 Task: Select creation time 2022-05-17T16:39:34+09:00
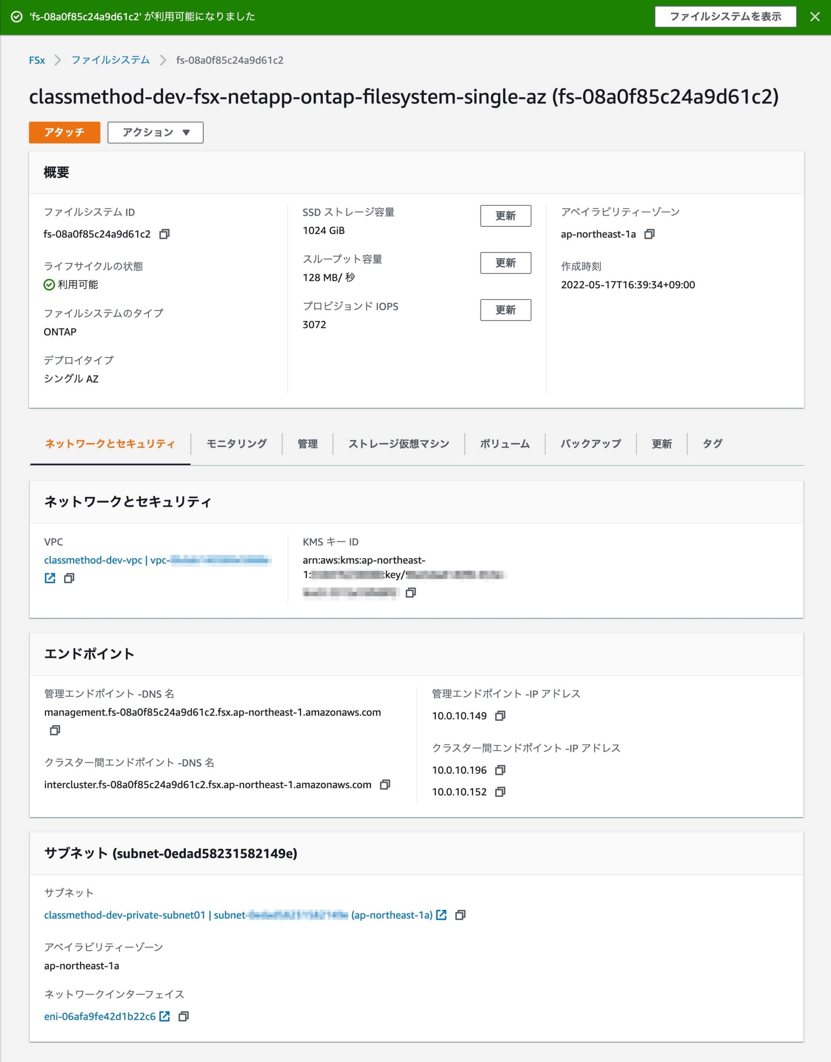628,285
